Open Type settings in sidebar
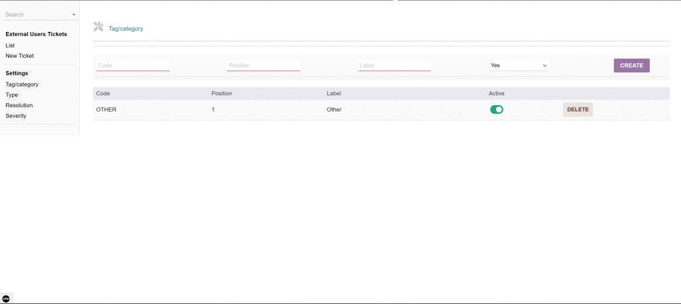This screenshot has width=681, height=304. [12, 95]
